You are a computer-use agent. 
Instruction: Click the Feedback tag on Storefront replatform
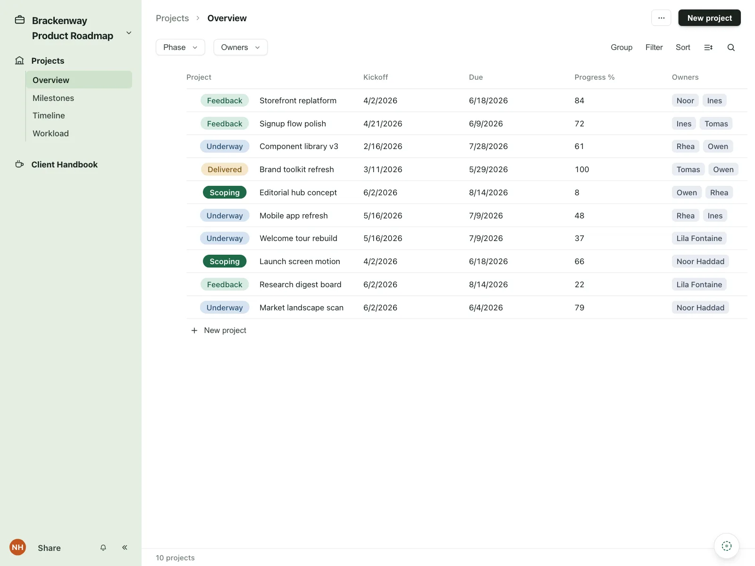click(225, 100)
